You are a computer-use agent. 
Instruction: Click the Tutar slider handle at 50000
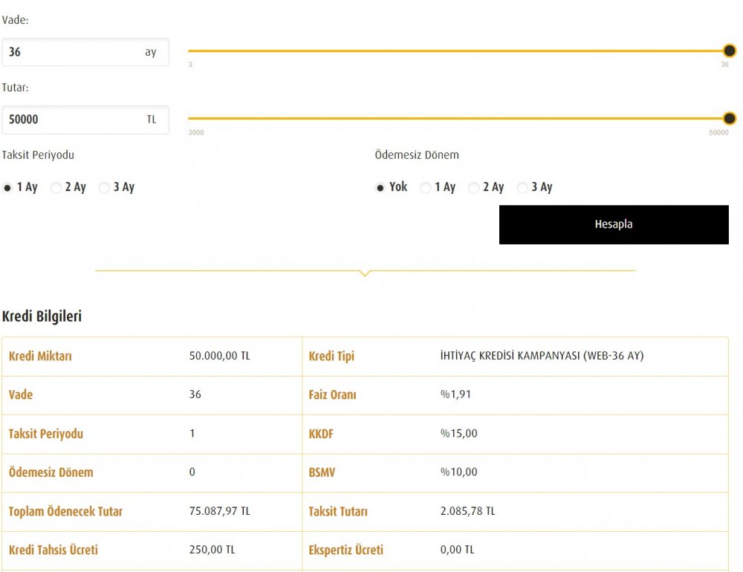[x=730, y=118]
